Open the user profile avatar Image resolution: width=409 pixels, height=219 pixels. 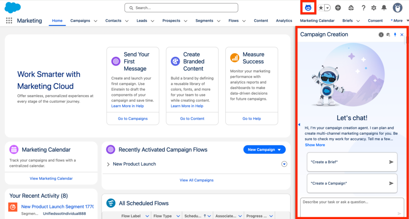[x=397, y=8]
